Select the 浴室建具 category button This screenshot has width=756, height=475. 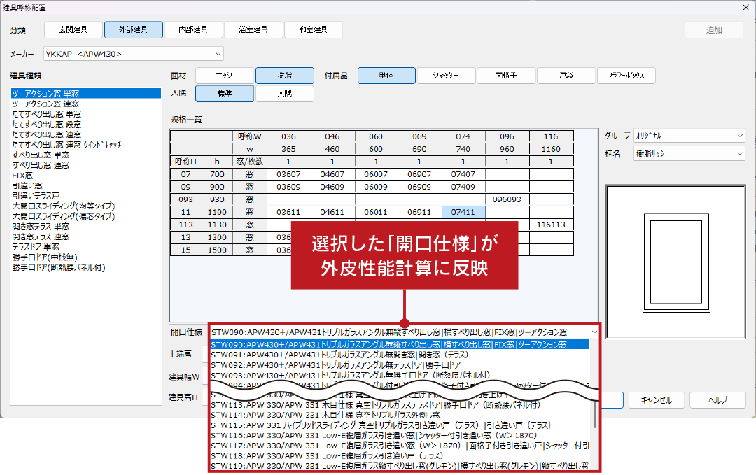(253, 29)
